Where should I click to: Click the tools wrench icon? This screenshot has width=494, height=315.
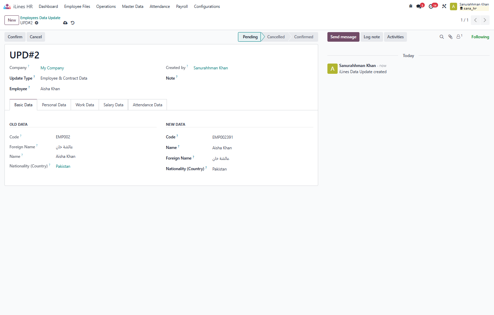(444, 6)
